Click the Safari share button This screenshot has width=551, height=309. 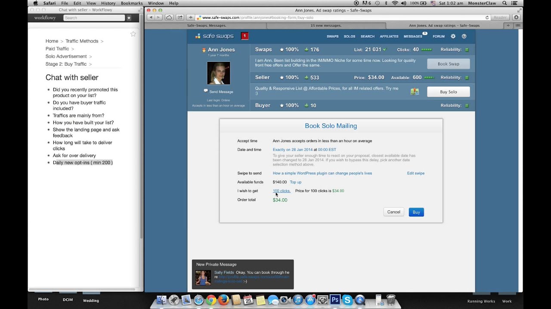coord(180,18)
